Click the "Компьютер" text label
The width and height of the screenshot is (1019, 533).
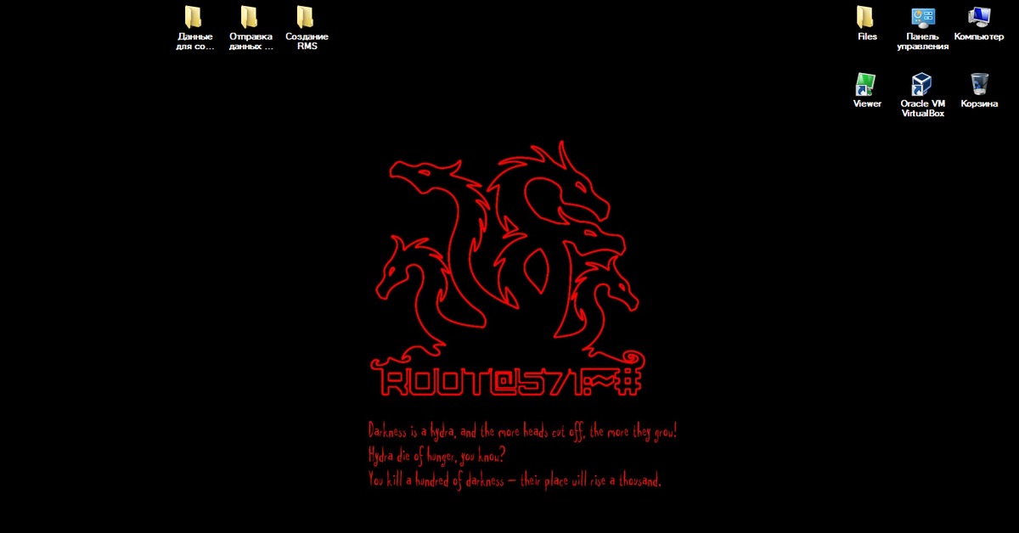click(x=979, y=36)
